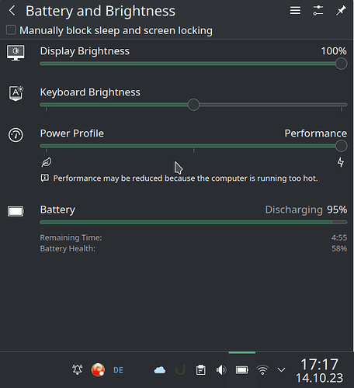Open the clock showing 17:17
The width and height of the screenshot is (354, 388).
pyautogui.click(x=320, y=370)
